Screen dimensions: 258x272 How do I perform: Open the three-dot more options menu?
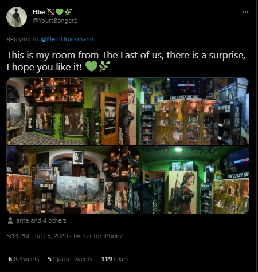click(245, 12)
